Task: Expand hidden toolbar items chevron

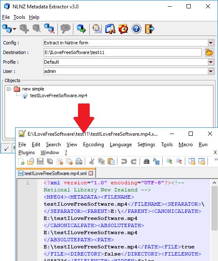Action: [x=216, y=160]
